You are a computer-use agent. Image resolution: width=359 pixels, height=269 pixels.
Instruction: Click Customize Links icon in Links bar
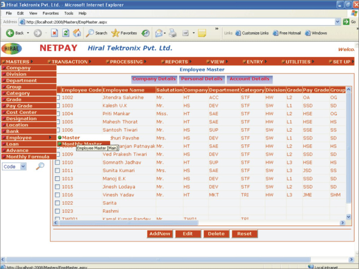click(238, 33)
